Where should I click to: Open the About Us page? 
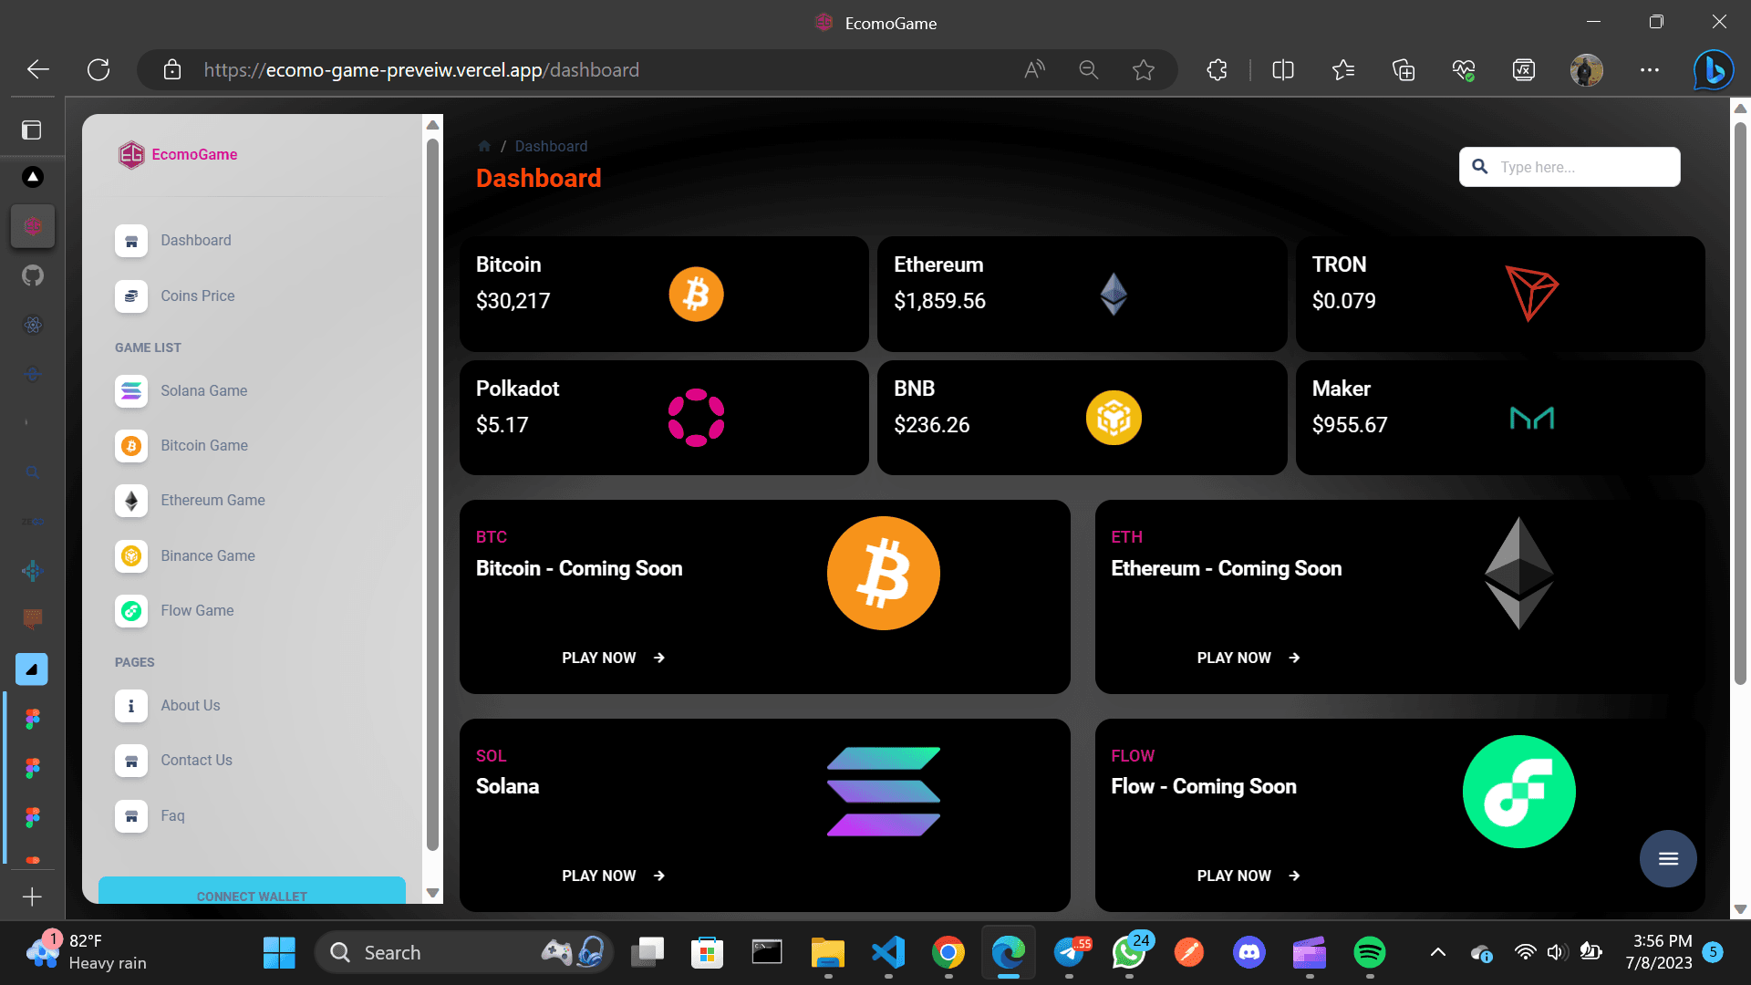(190, 705)
